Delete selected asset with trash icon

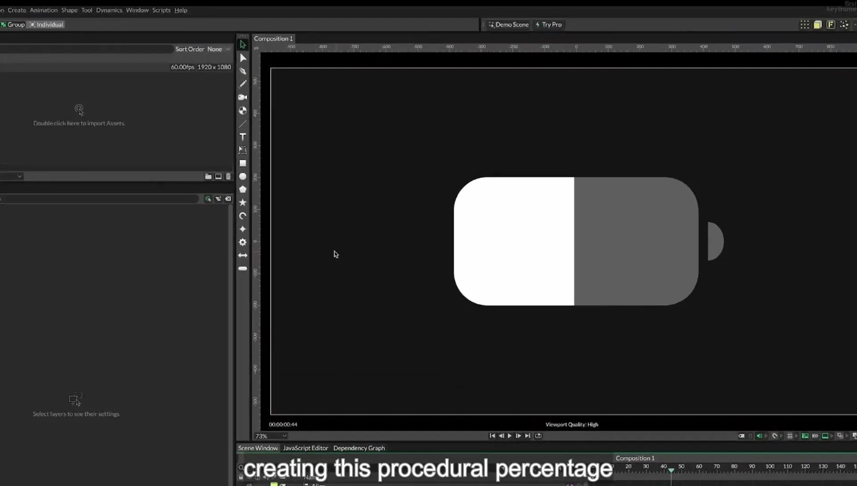pos(229,176)
